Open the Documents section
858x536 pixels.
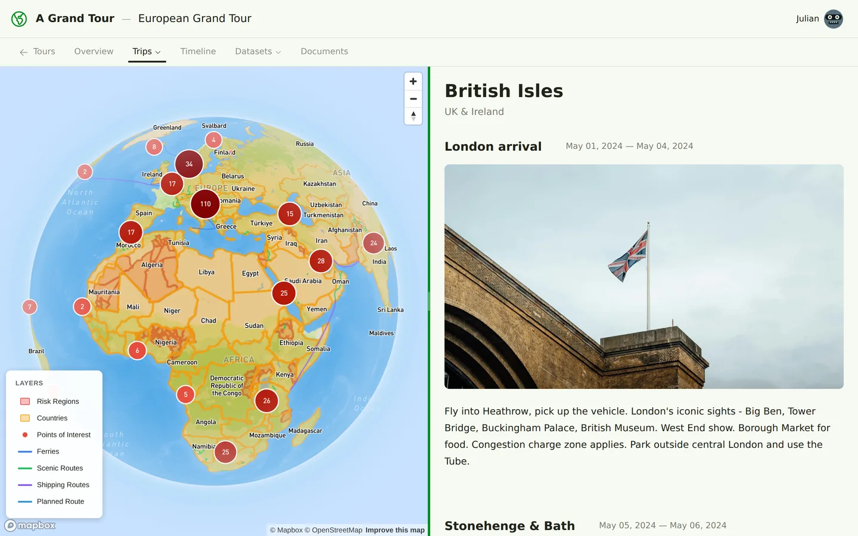pos(324,51)
